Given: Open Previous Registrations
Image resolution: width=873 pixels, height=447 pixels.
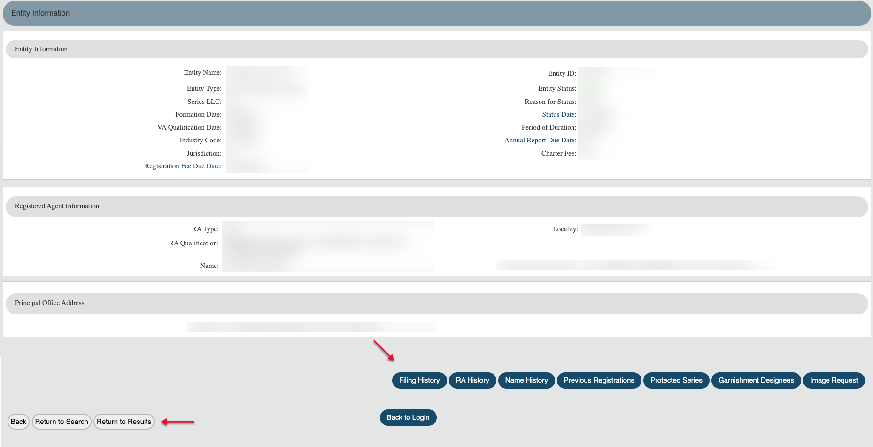Looking at the screenshot, I should point(599,380).
